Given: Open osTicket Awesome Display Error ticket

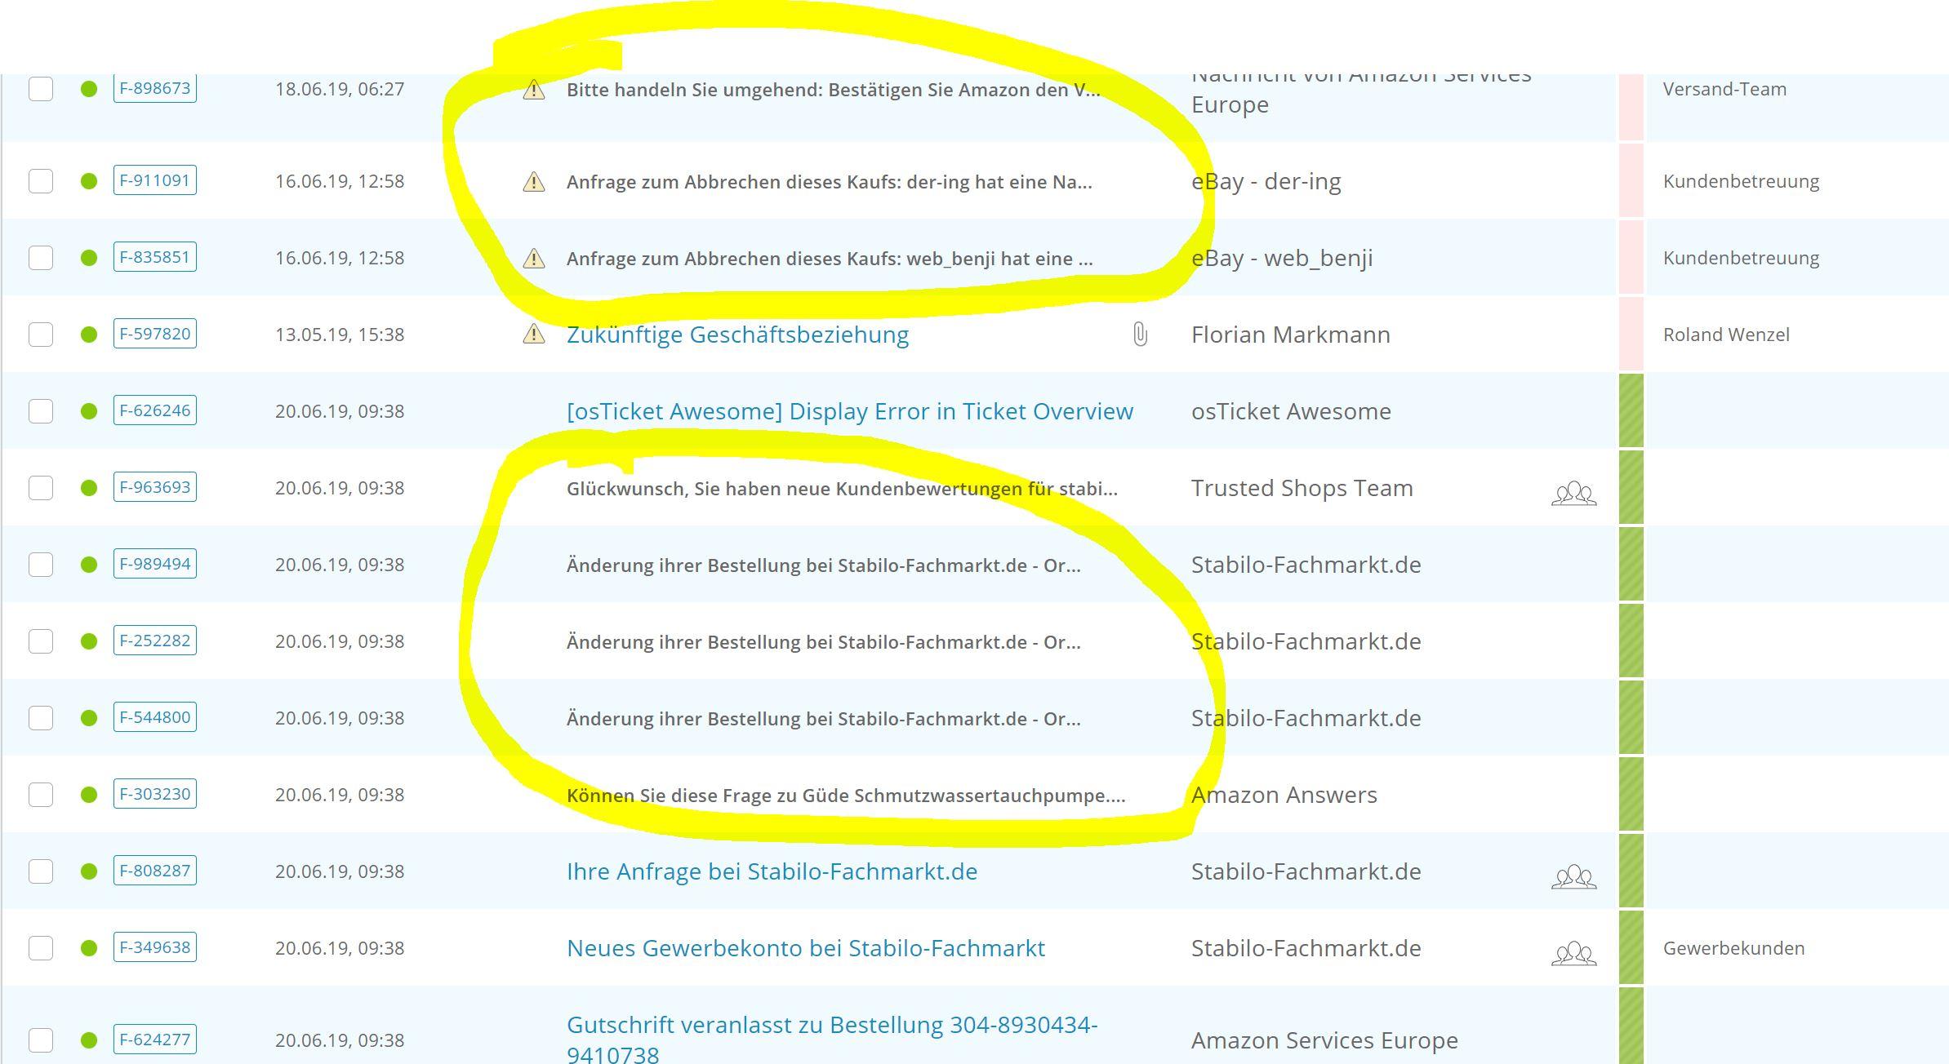Looking at the screenshot, I should pyautogui.click(x=849, y=411).
